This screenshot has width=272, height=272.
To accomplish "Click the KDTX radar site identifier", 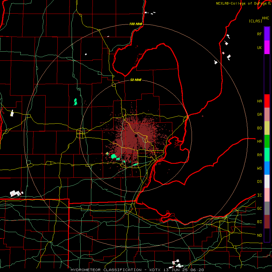I will coord(156,270).
